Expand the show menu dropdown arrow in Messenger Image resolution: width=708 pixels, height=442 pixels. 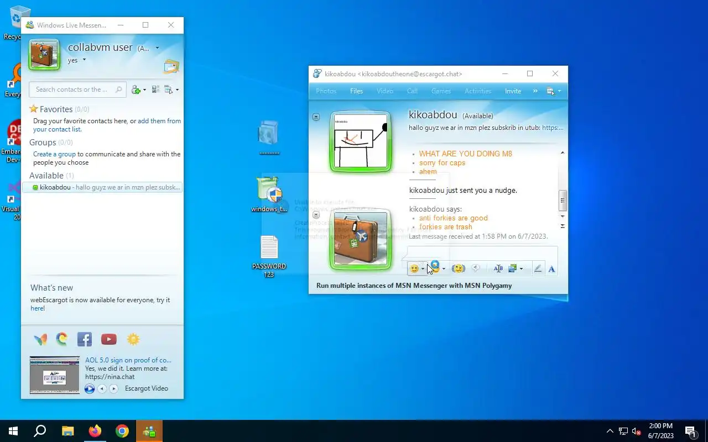tap(177, 90)
